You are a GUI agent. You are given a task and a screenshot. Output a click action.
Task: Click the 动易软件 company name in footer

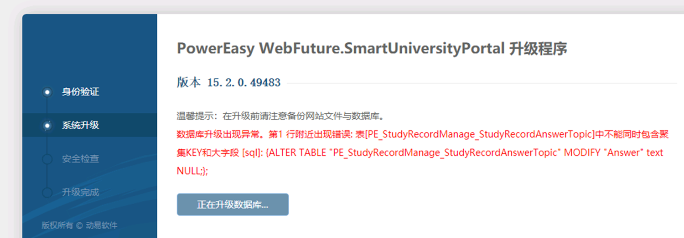(x=101, y=225)
